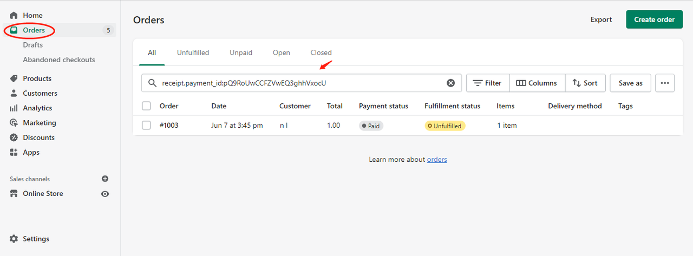The image size is (693, 256).
Task: Click the 1 item cell
Action: click(507, 125)
